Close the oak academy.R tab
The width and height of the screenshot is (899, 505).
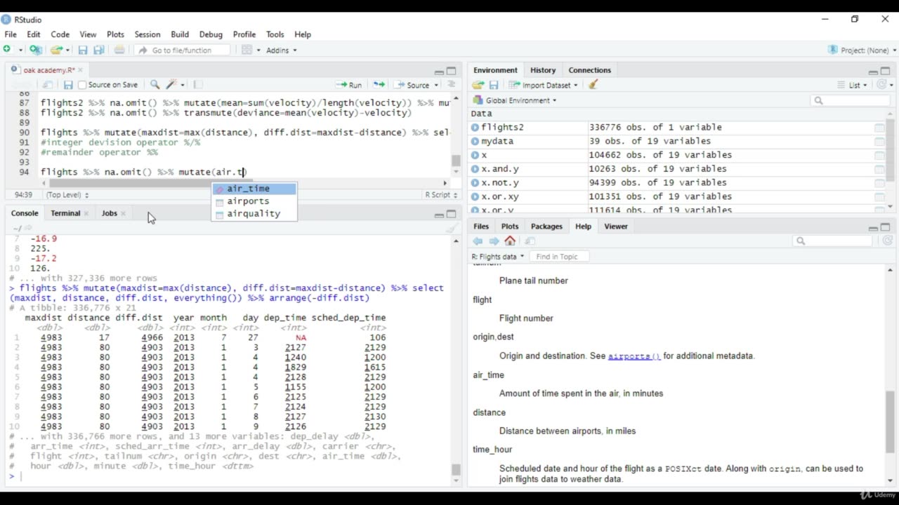(80, 70)
